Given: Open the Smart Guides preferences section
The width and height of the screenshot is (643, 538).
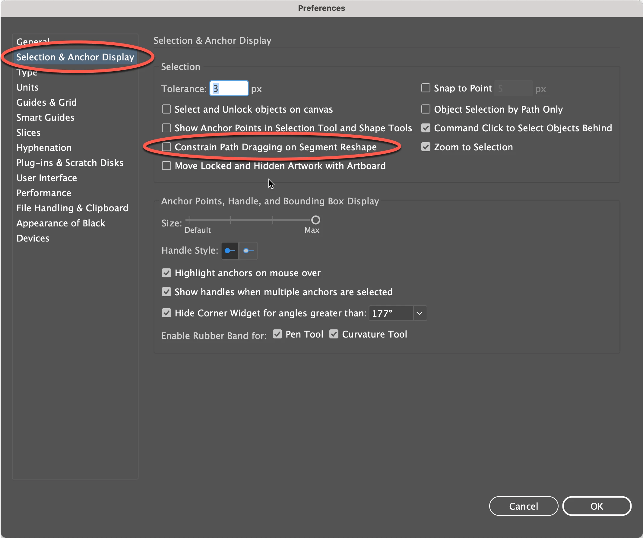Looking at the screenshot, I should tap(45, 117).
